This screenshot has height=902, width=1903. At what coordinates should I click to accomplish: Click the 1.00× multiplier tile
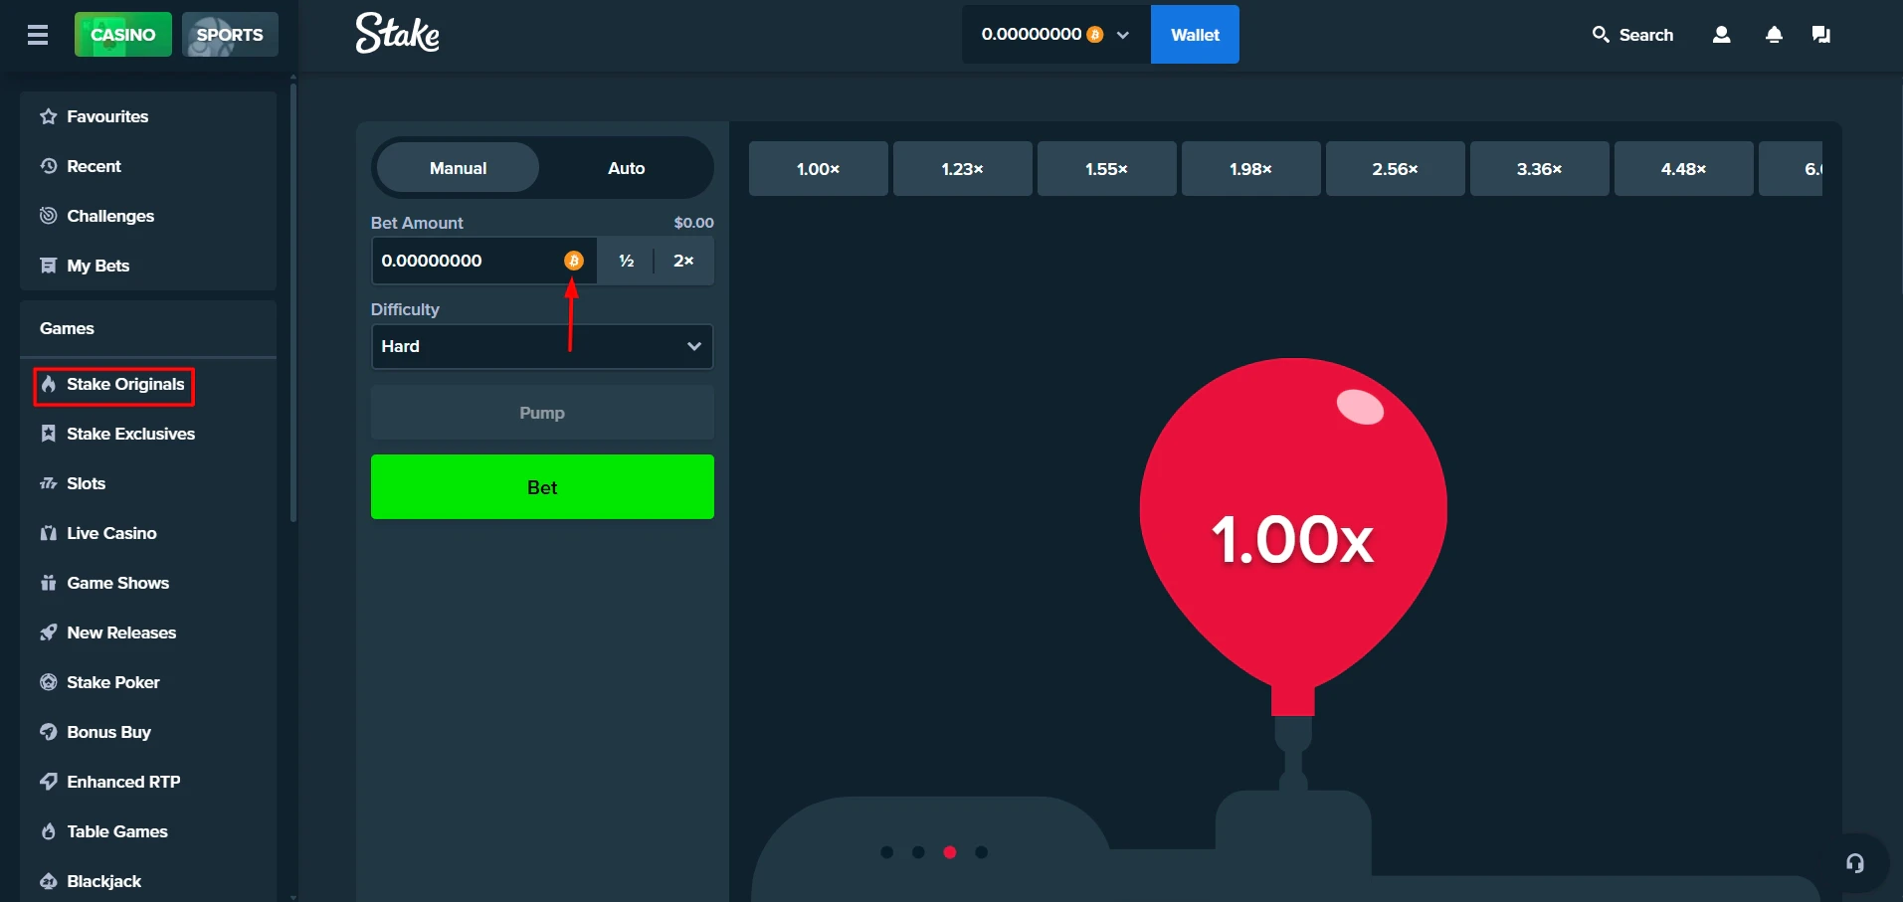(x=818, y=169)
